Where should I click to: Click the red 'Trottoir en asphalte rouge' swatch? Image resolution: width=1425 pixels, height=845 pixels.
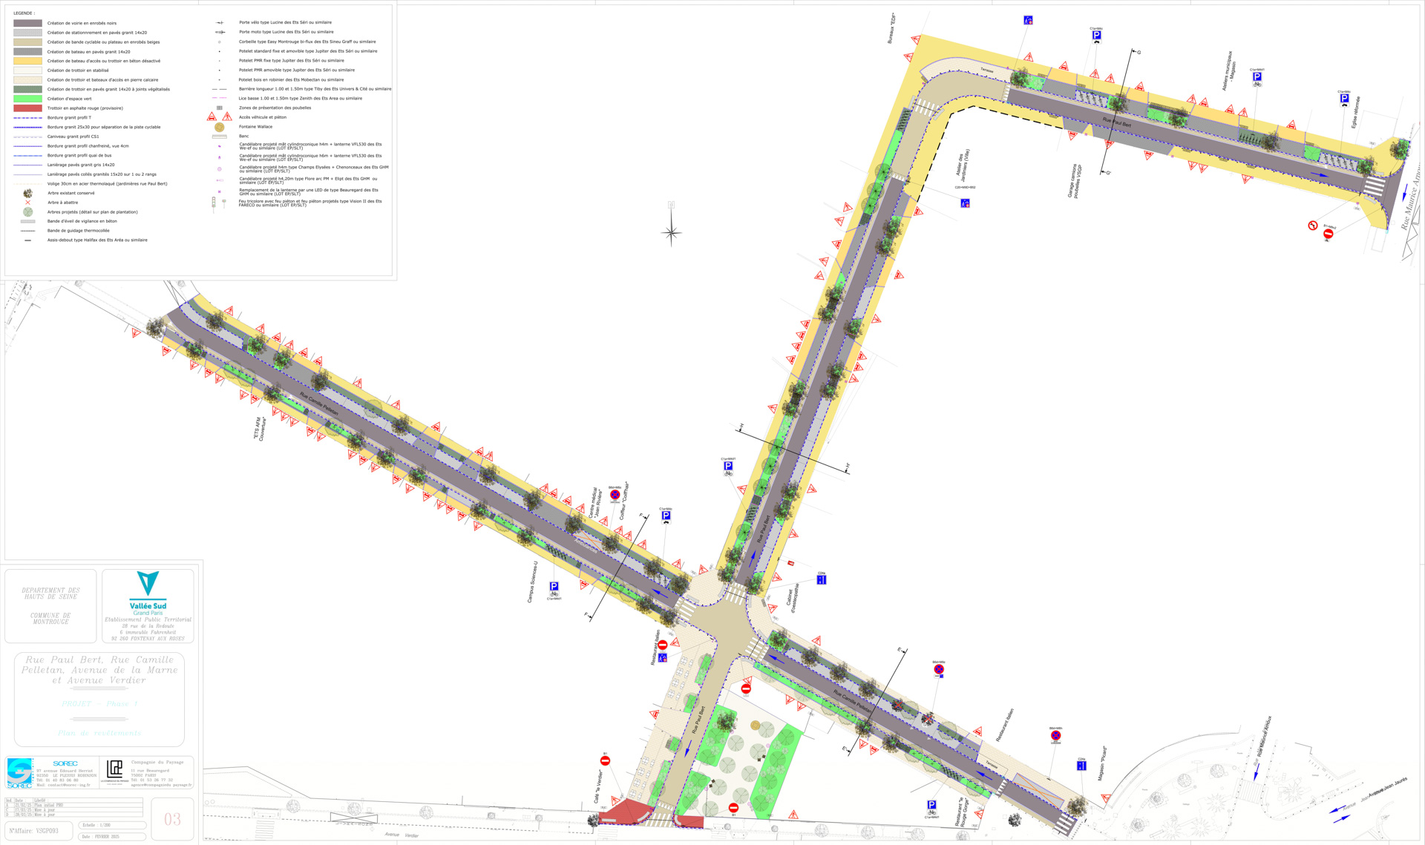pos(28,108)
